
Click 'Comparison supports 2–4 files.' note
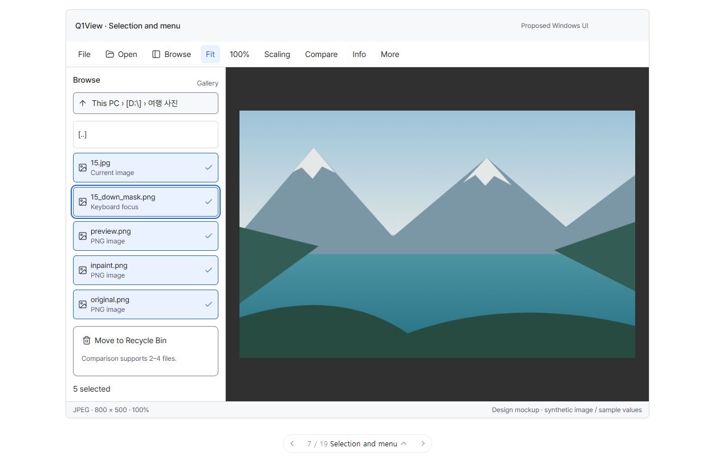click(x=129, y=359)
